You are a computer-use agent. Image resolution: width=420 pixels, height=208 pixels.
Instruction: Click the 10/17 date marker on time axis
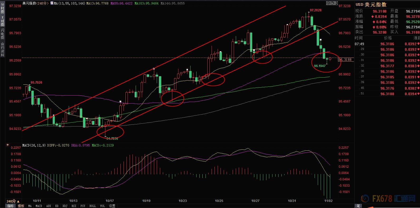[109, 201]
